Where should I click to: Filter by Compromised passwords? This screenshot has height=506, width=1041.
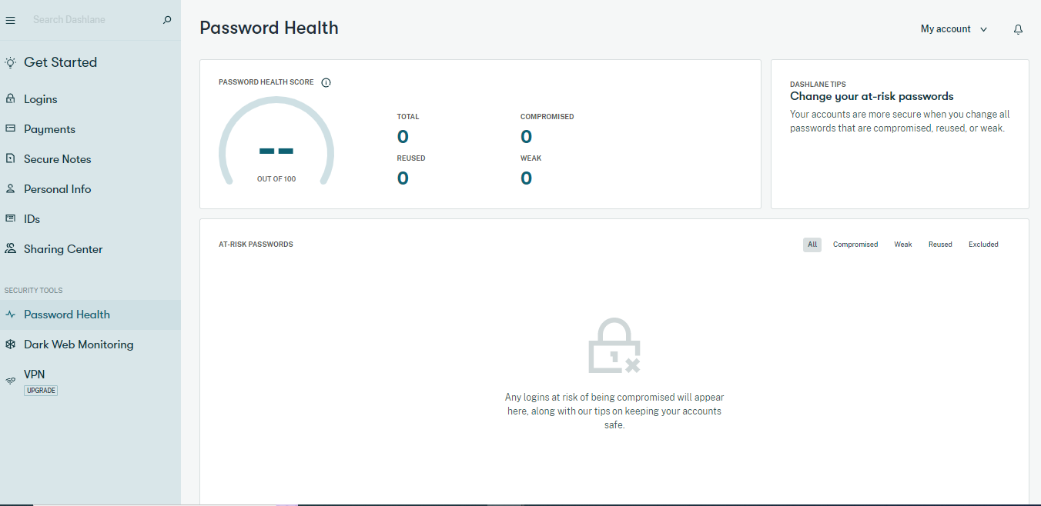point(855,245)
